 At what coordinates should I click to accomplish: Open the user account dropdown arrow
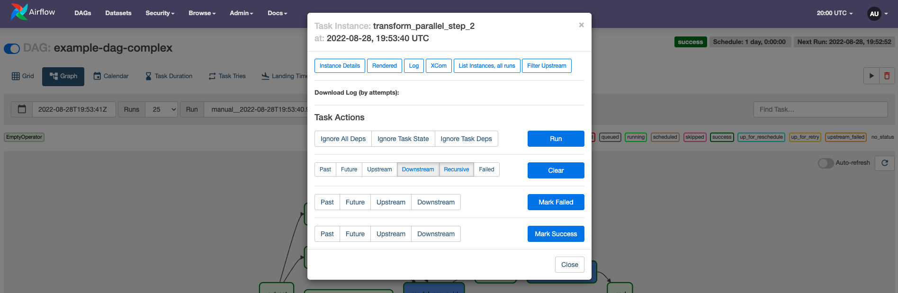[886, 14]
